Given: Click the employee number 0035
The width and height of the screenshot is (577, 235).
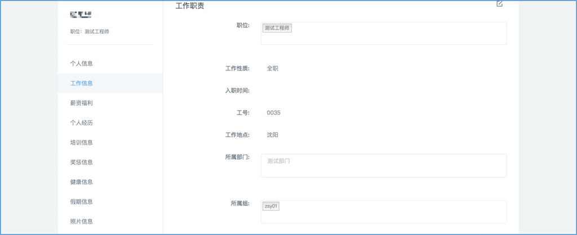Looking at the screenshot, I should [273, 113].
